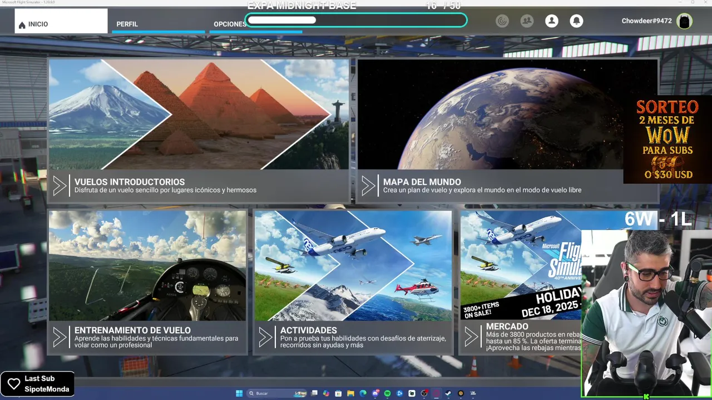The height and width of the screenshot is (400, 712).
Task: Click the arrow icon beside Actividades
Action: tap(265, 337)
